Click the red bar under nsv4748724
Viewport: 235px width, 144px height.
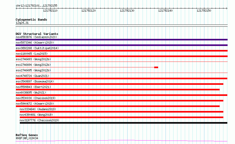tap(121, 78)
